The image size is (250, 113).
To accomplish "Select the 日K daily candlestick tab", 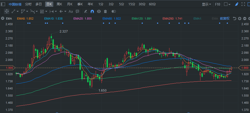I will [49, 4].
